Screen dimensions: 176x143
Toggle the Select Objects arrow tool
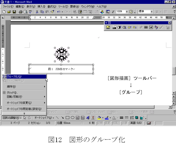(25, 118)
